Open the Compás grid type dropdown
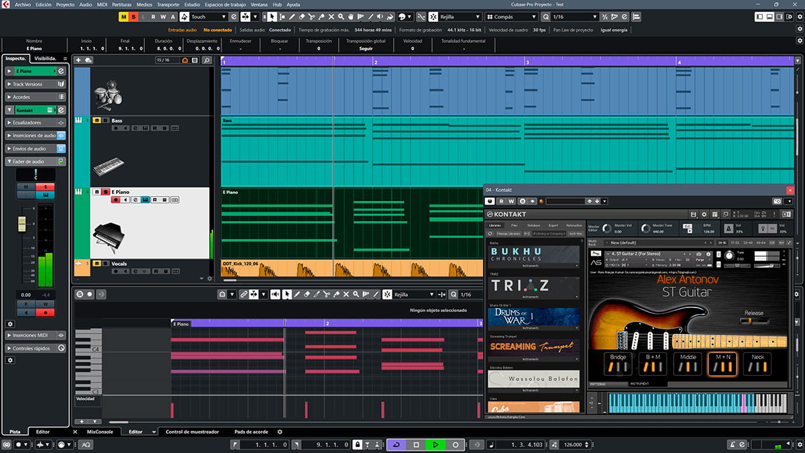The image size is (805, 453). 511,17
